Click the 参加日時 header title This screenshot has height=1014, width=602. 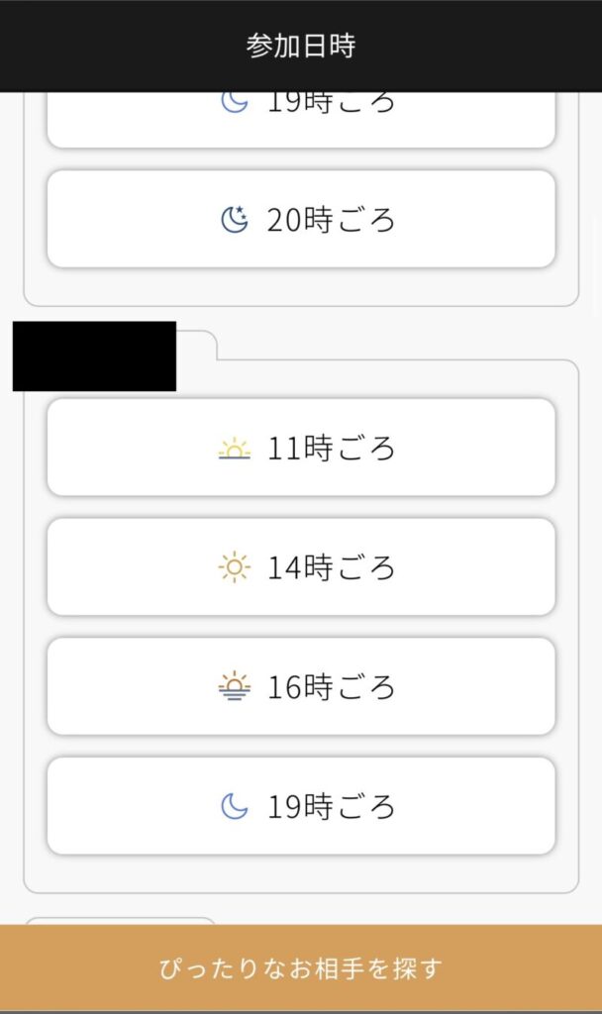click(301, 45)
